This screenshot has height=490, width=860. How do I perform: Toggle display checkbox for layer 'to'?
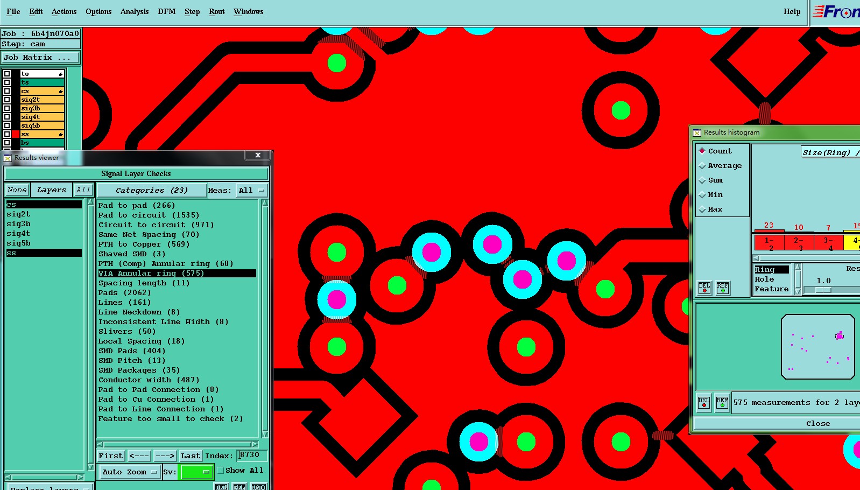pyautogui.click(x=7, y=74)
